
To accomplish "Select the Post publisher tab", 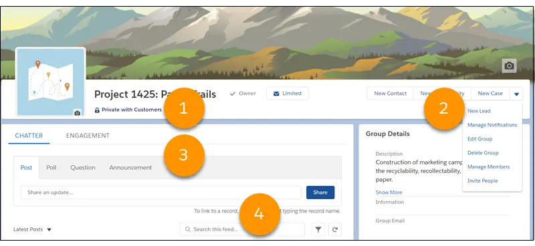I will click(x=26, y=168).
